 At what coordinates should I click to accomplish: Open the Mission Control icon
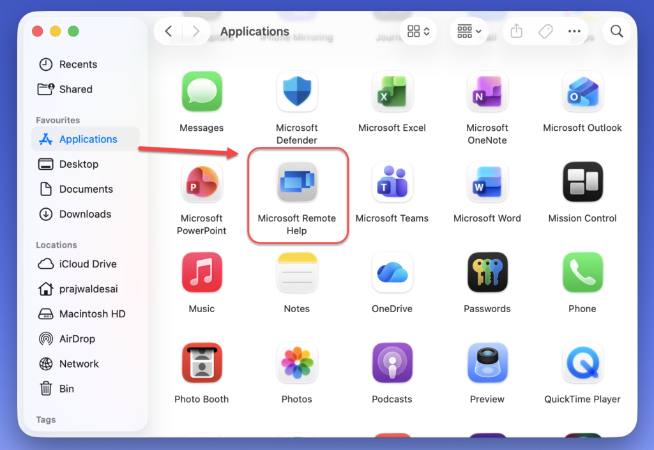tap(582, 182)
